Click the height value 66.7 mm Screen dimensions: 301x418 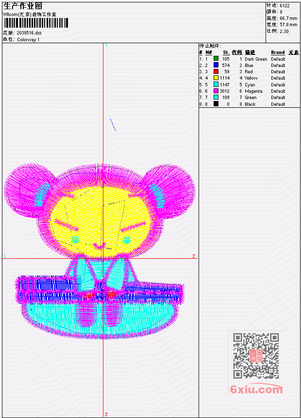tap(288, 18)
